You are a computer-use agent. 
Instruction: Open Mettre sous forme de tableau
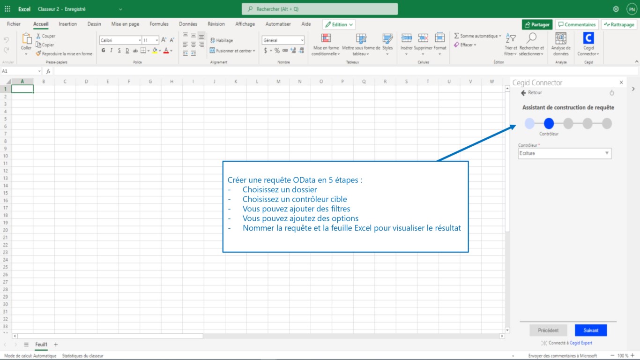pos(361,45)
